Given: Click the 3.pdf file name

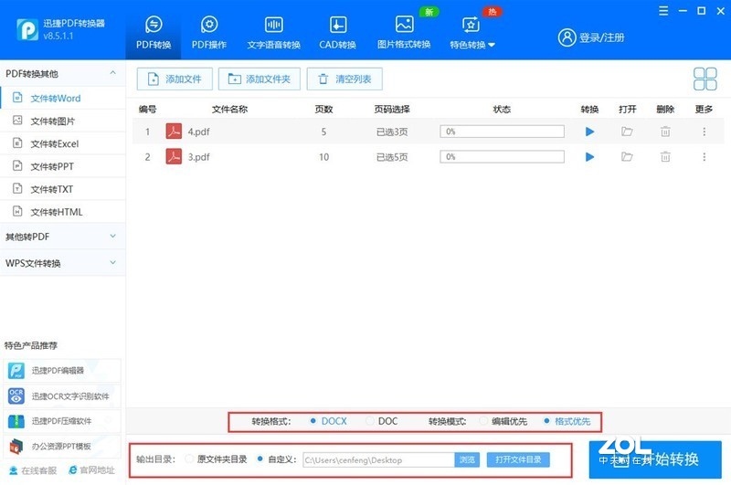Looking at the screenshot, I should click(198, 157).
